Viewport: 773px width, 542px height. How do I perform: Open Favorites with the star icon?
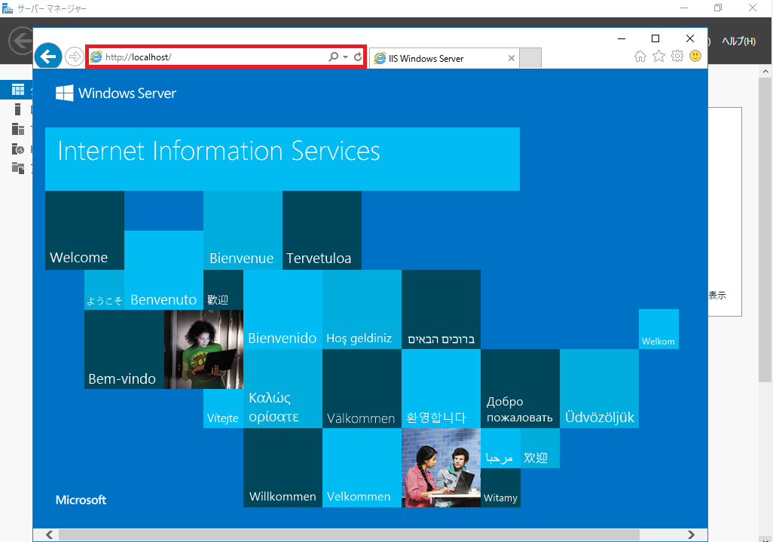pos(658,57)
